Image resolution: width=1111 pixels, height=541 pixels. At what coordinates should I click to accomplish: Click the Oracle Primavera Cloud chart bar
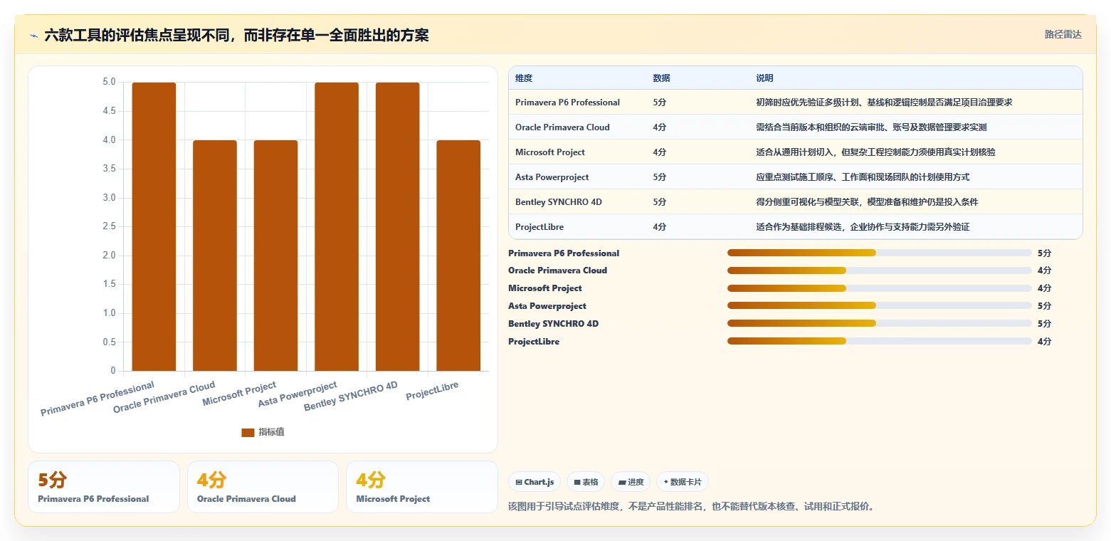tap(215, 256)
